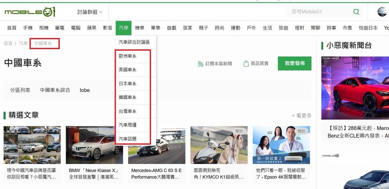Click the 我要發佈 button

294,63
